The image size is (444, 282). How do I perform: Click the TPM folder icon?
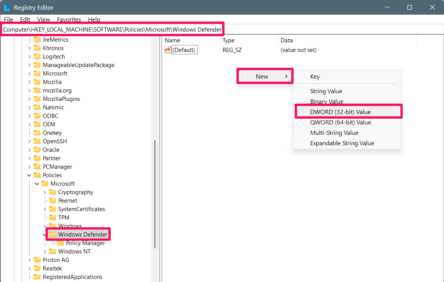pos(52,218)
